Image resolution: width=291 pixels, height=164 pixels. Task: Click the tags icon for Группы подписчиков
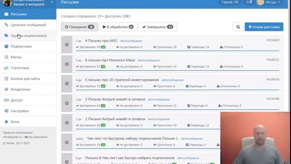point(6,36)
